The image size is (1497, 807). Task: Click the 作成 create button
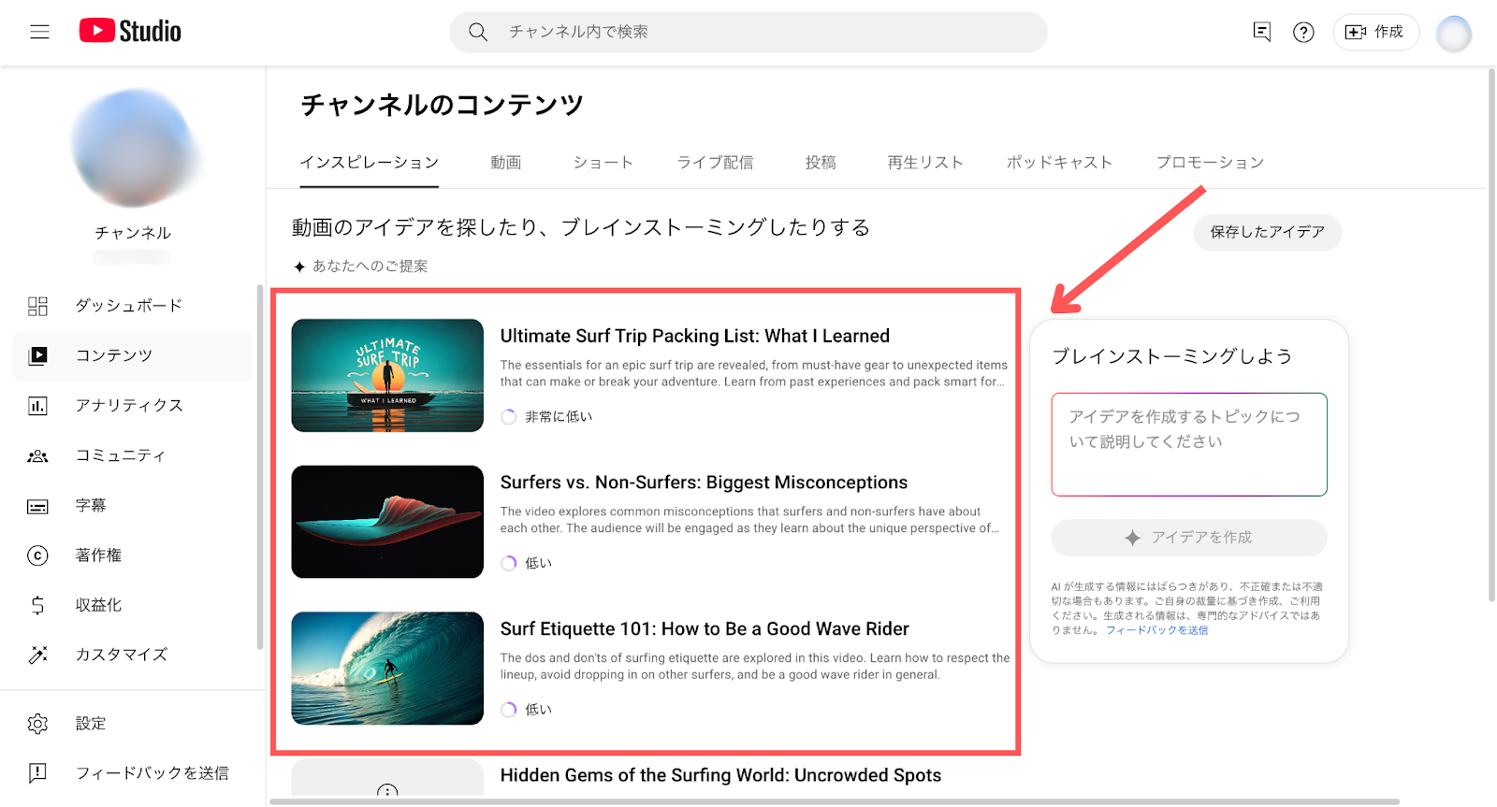coord(1375,32)
